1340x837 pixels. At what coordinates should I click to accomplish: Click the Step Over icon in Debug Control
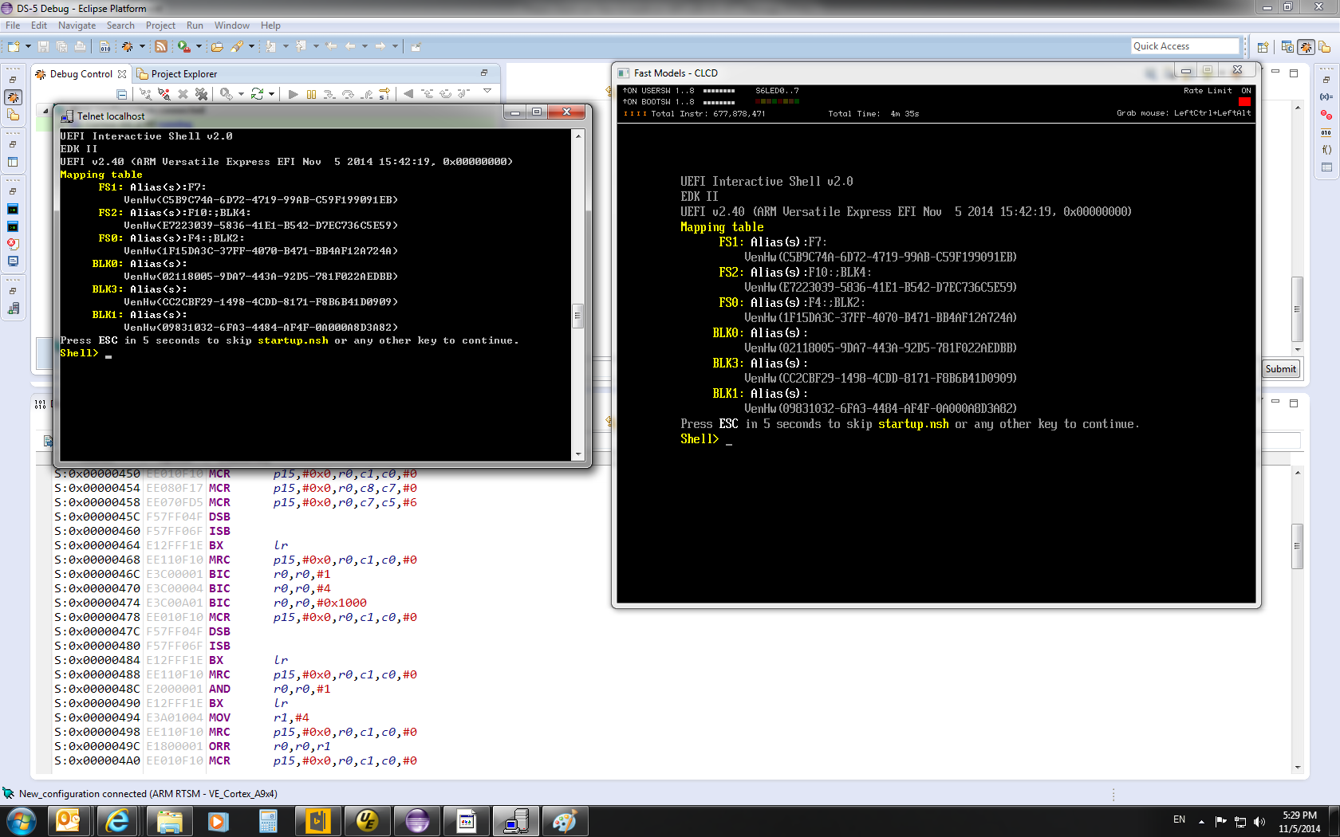(x=348, y=94)
